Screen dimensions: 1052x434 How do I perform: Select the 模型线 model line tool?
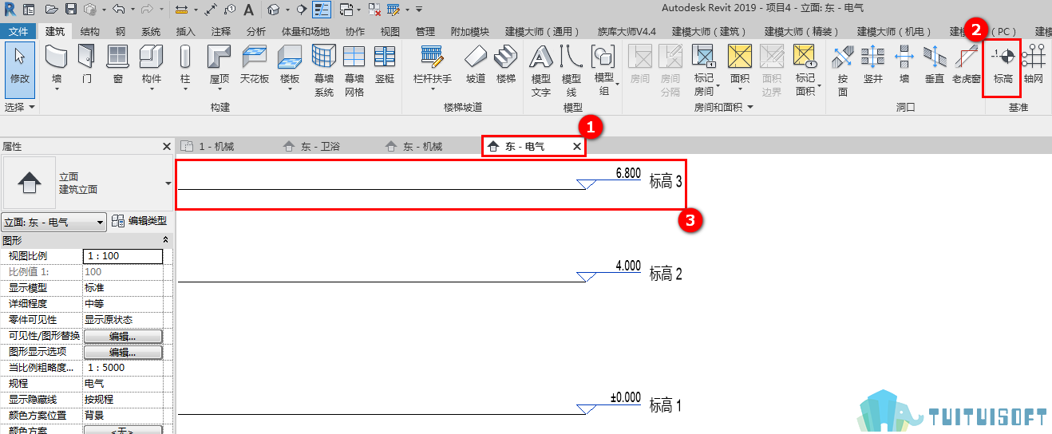point(571,70)
